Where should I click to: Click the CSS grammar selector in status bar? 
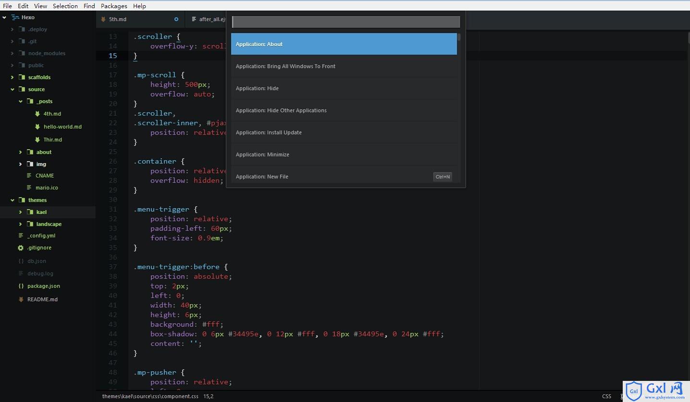point(606,396)
